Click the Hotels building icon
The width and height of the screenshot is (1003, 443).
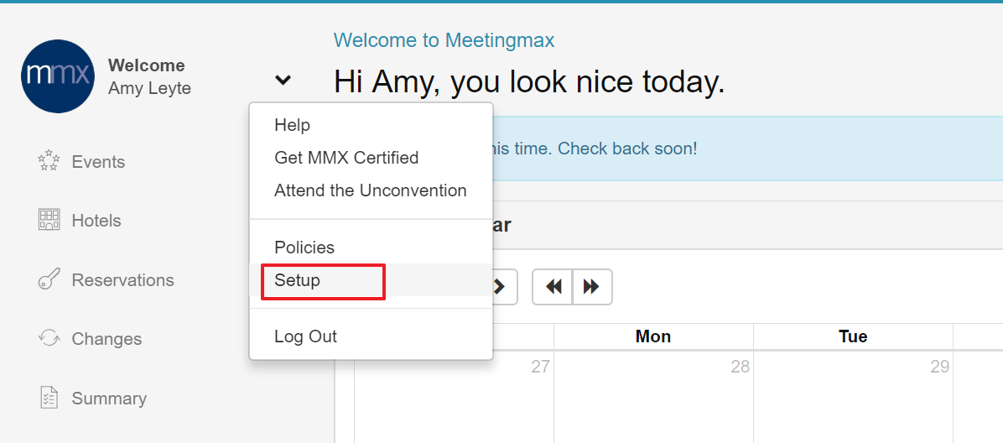[49, 220]
